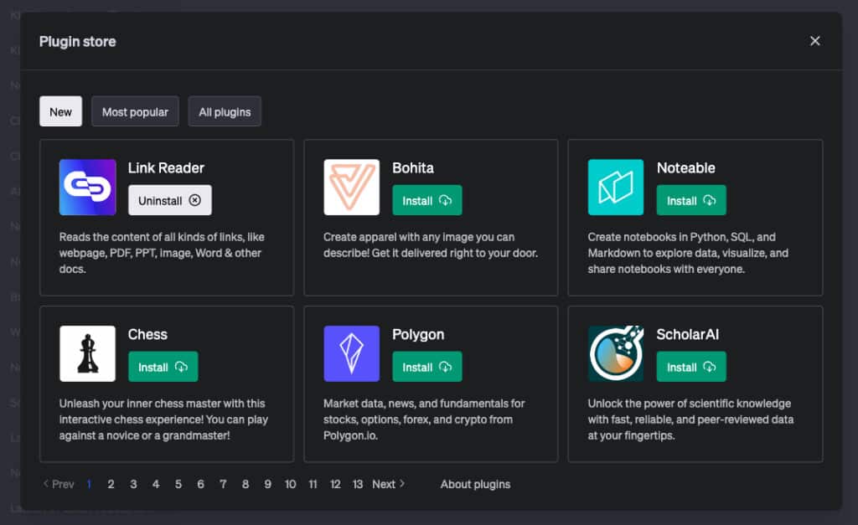Close the Plugin store dialog
Image resolution: width=858 pixels, height=525 pixels.
click(x=814, y=41)
